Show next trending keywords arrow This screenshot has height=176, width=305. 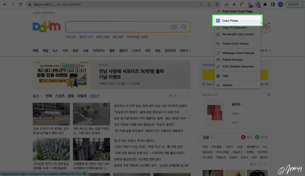coord(188,37)
